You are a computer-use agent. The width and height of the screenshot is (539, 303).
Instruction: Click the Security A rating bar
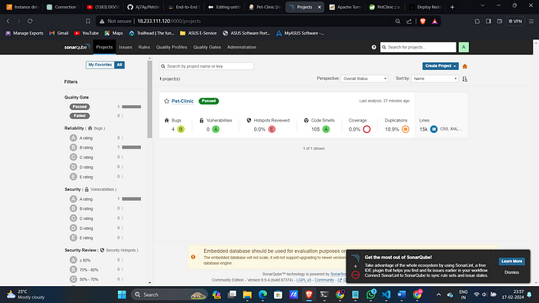[132, 198]
